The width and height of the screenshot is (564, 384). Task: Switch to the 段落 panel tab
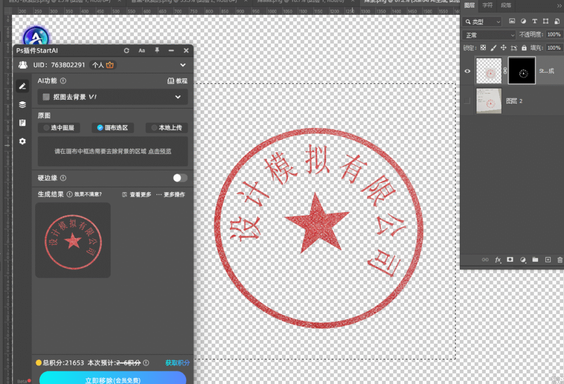pyautogui.click(x=506, y=5)
